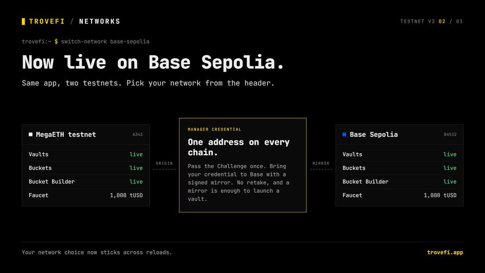Click Faucet label in Base Sepolia card
The height and width of the screenshot is (273, 485).
point(352,195)
